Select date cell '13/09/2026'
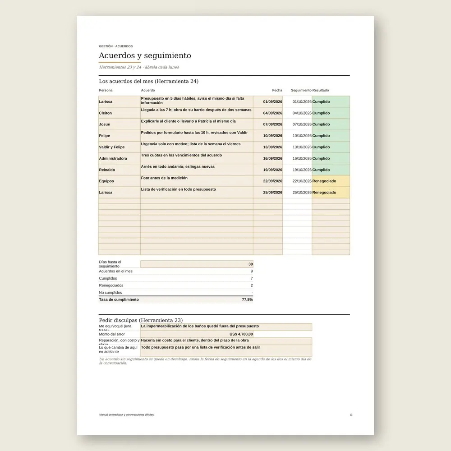This screenshot has width=451, height=451. [268, 147]
